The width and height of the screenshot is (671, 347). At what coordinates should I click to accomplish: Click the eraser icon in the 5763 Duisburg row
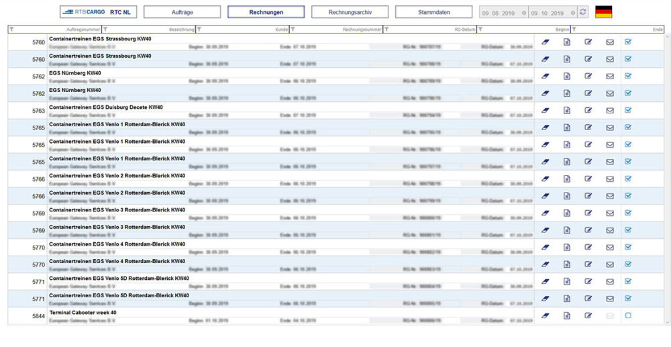[545, 110]
